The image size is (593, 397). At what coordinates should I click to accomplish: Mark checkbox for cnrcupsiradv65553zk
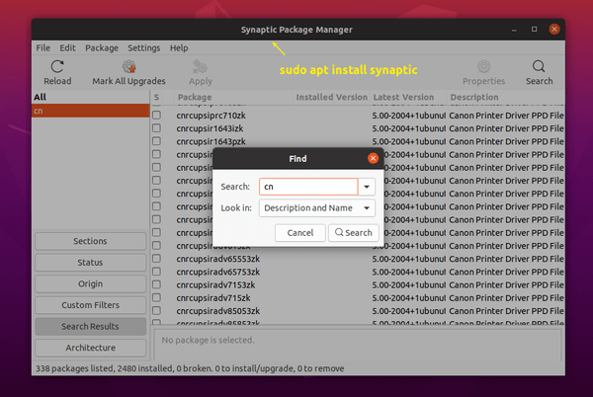[x=156, y=259]
